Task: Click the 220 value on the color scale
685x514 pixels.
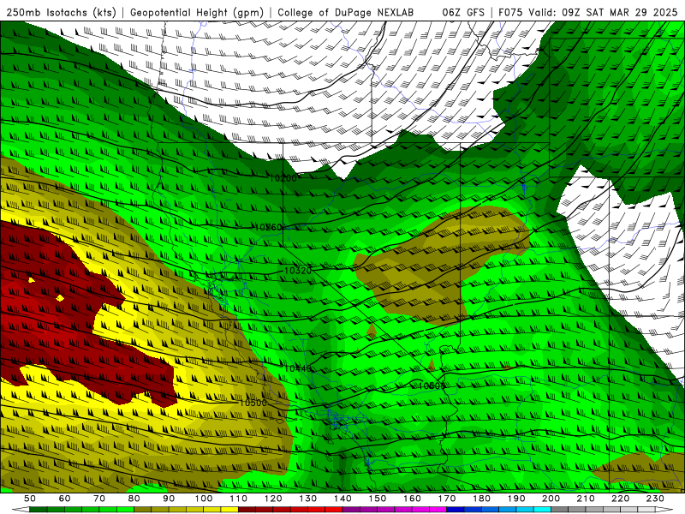Action: [x=620, y=499]
